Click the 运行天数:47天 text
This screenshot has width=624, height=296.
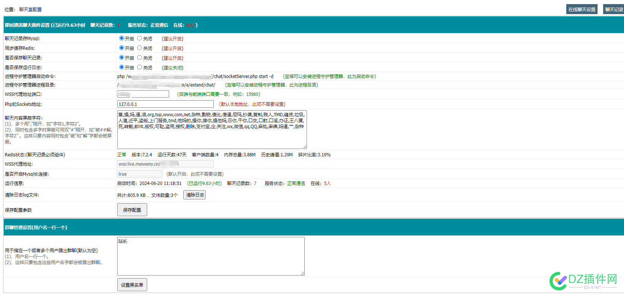tap(172, 154)
